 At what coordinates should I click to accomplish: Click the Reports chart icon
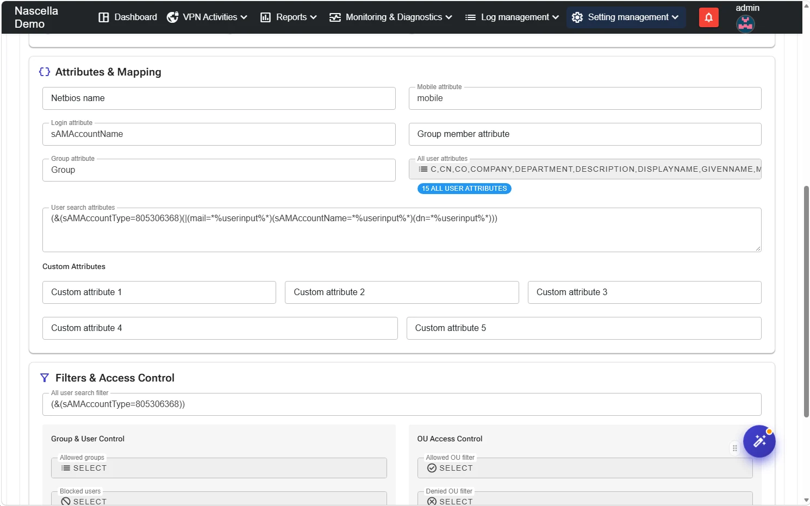click(x=265, y=17)
